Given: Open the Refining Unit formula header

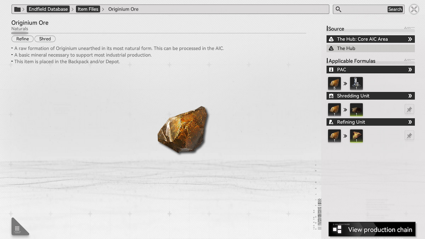Looking at the screenshot, I should (410, 122).
